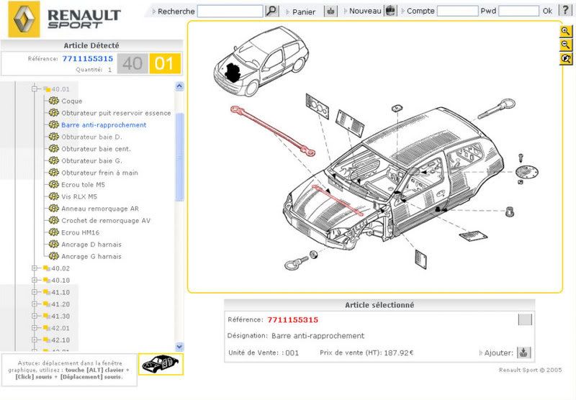Click the scroll-up arrow of the tree

coord(179,86)
